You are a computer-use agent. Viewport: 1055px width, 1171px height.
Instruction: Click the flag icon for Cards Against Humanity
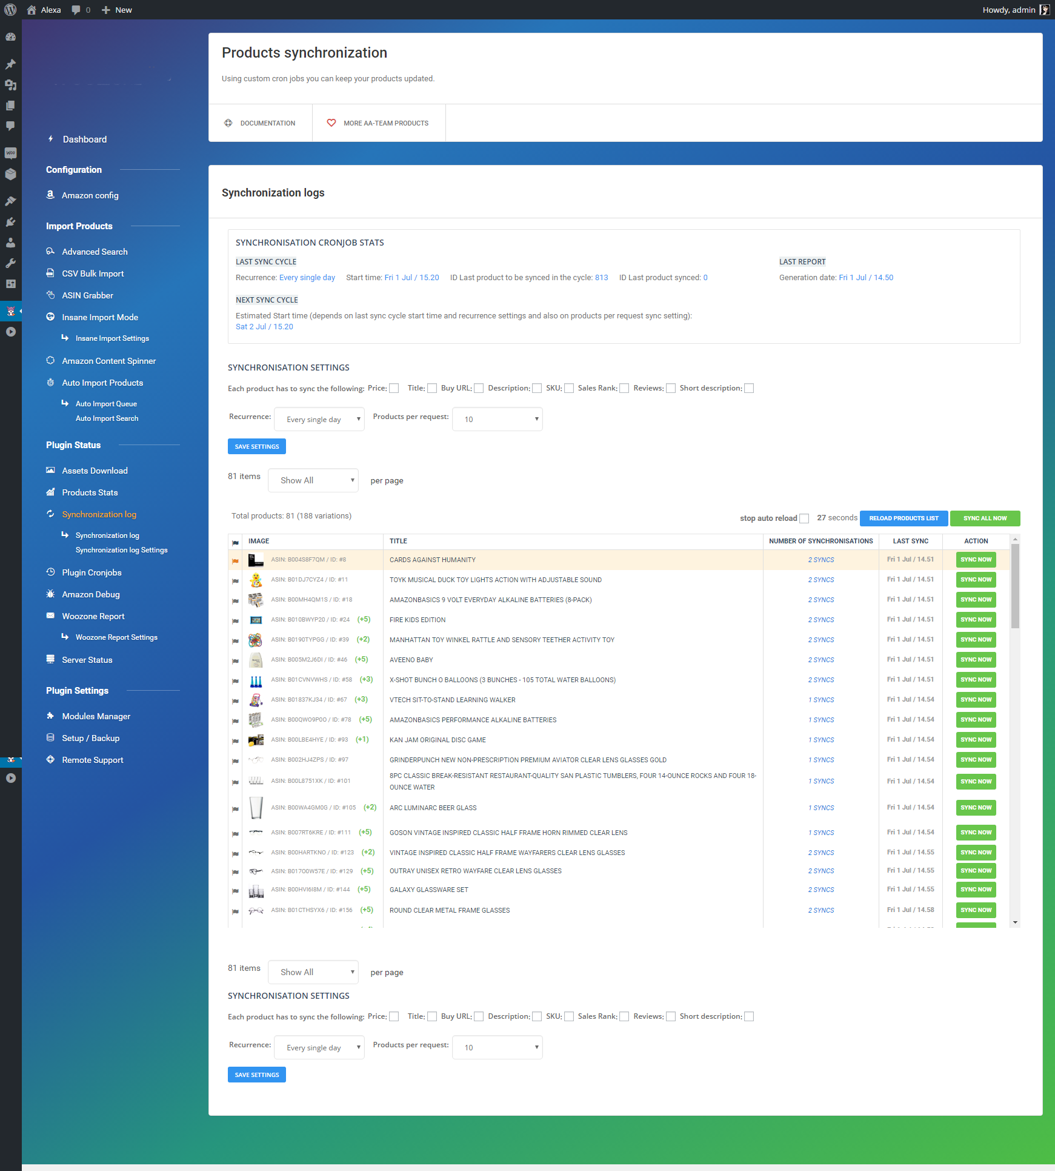[235, 560]
